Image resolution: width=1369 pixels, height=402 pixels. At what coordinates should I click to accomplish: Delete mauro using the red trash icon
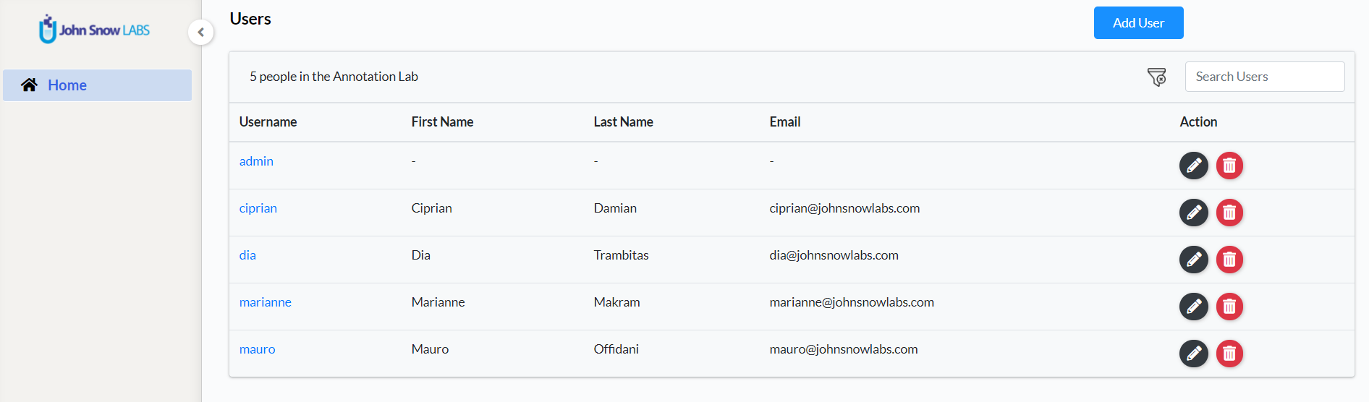coord(1229,354)
